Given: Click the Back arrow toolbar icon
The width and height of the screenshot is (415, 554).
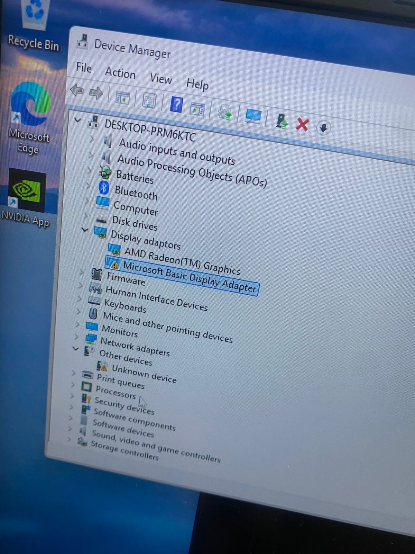Looking at the screenshot, I should [77, 91].
